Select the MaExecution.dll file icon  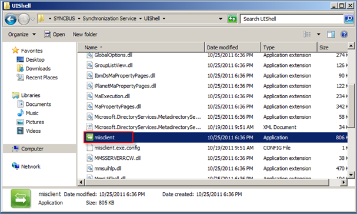pyautogui.click(x=89, y=96)
